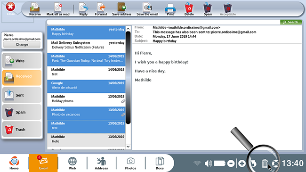
Task: Click the message list scroll-down arrow
Action: (128, 147)
